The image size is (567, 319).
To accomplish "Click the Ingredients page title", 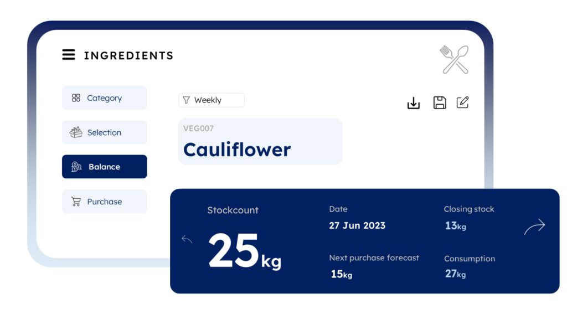I will coord(128,55).
